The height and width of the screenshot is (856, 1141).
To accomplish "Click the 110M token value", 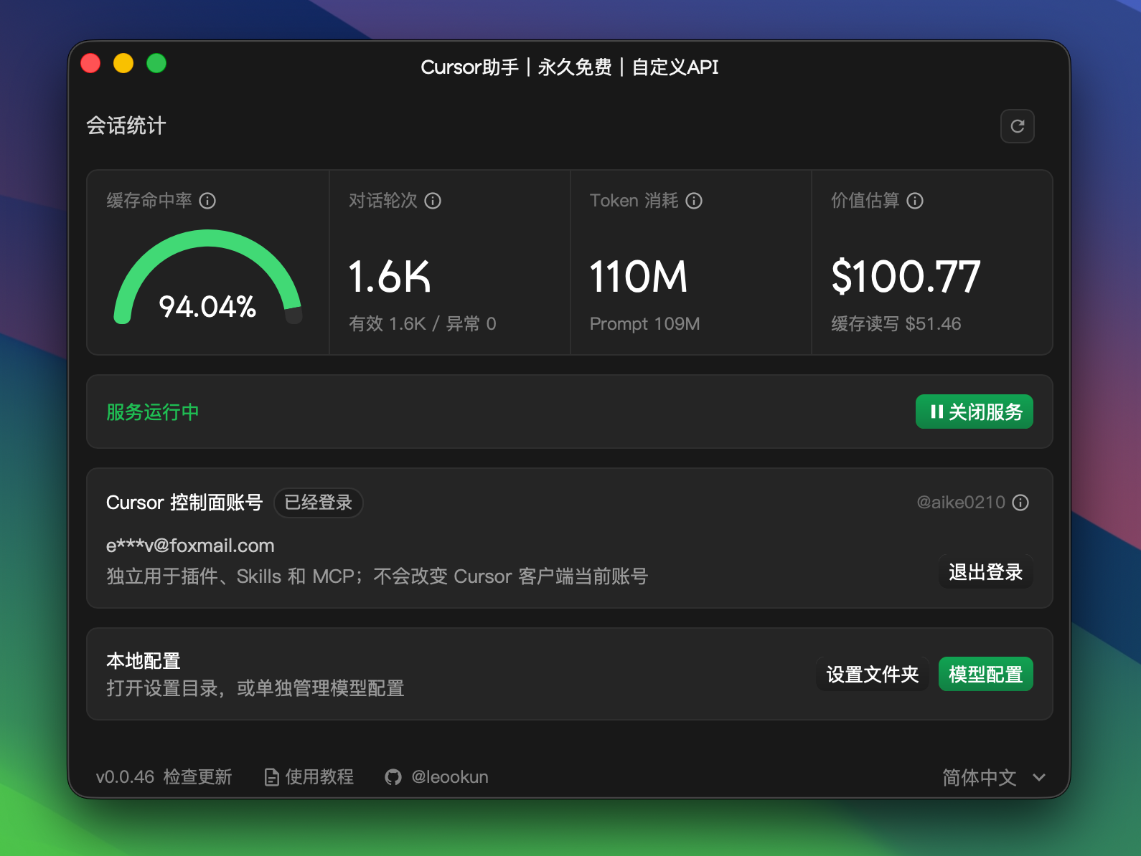I will click(638, 277).
